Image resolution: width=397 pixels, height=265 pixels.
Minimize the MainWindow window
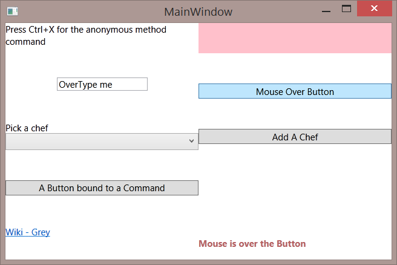point(326,11)
